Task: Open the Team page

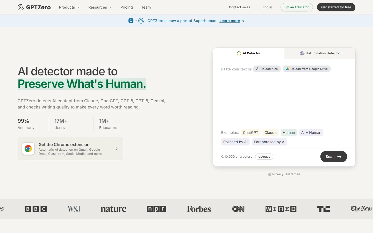Action: [x=146, y=7]
